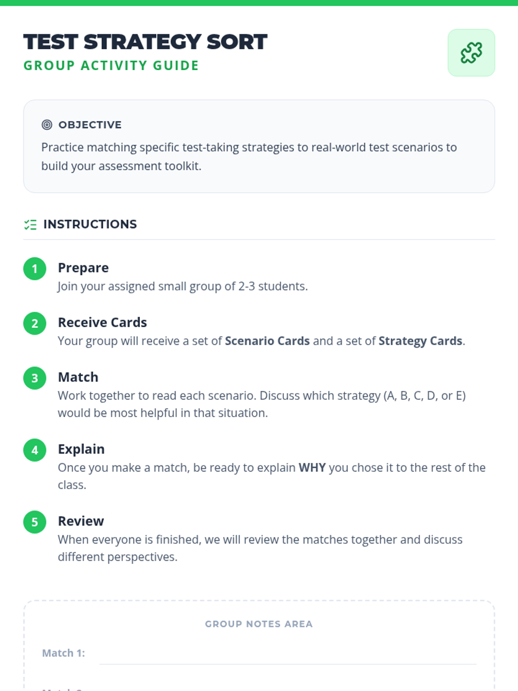Click the green step 2 circle

click(x=35, y=323)
